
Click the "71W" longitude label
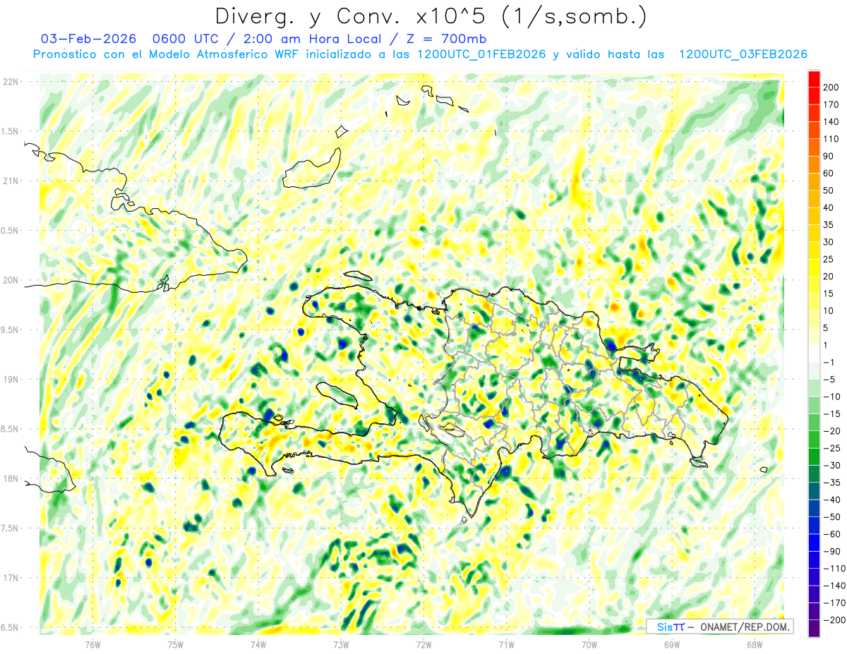pyautogui.click(x=506, y=644)
